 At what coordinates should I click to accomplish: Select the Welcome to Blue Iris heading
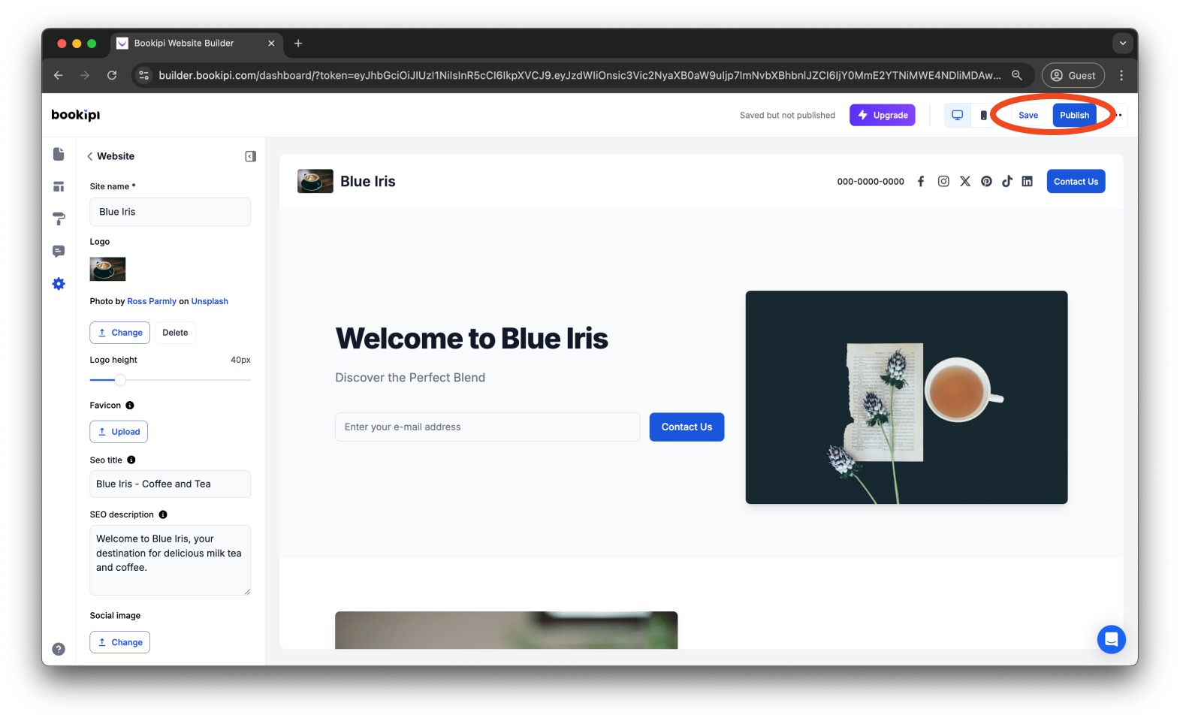pos(472,339)
